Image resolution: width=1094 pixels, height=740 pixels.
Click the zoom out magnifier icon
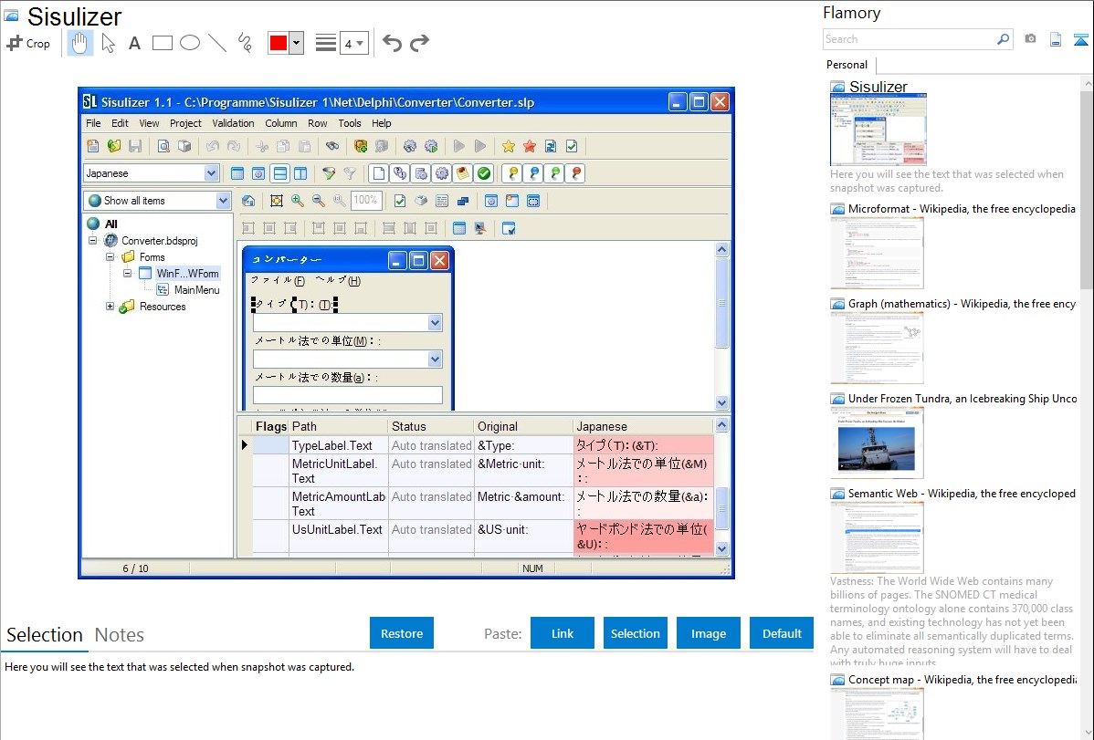[x=318, y=201]
